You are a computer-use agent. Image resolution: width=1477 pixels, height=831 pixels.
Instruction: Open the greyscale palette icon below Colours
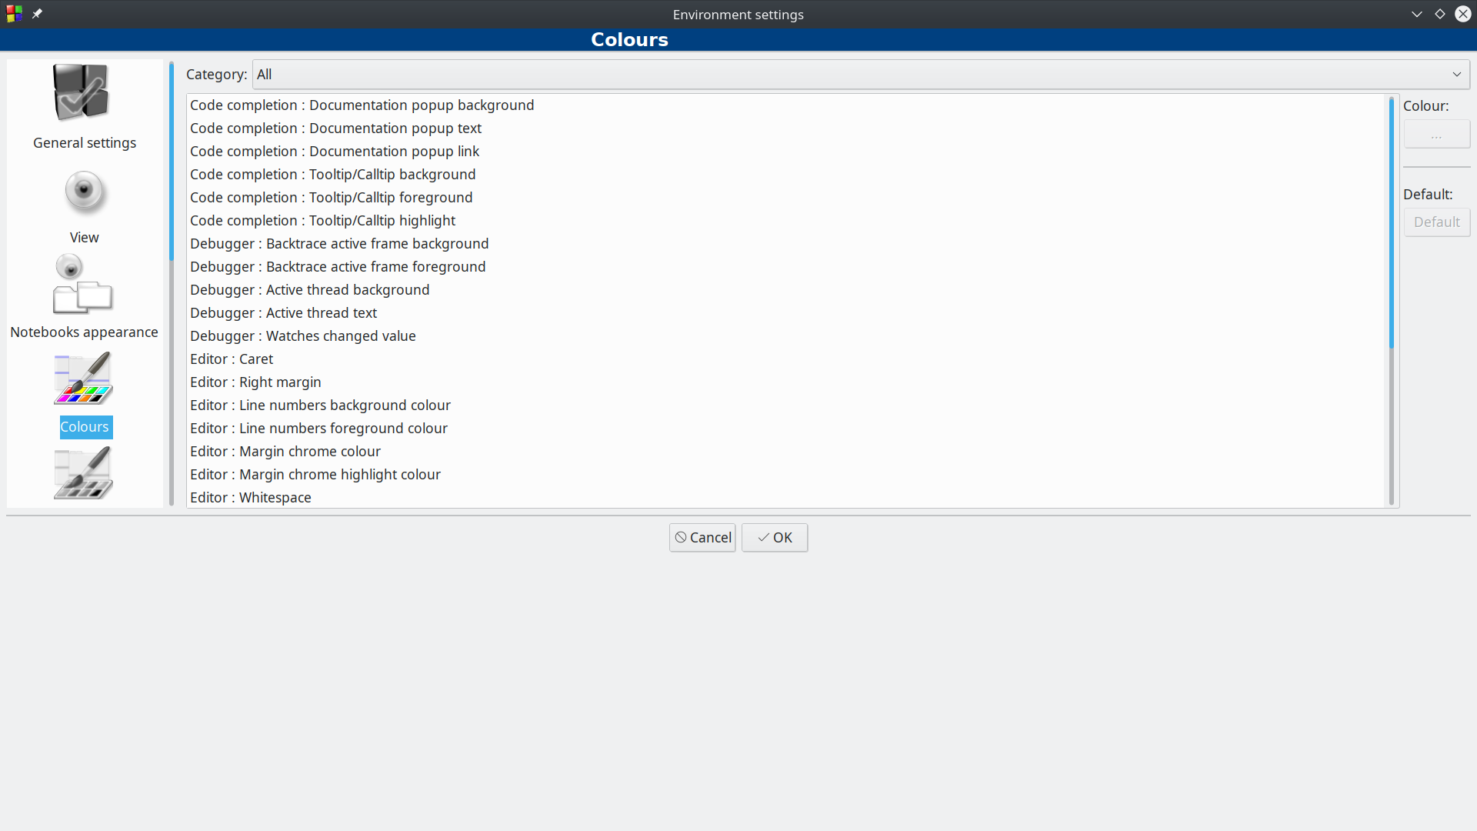pos(83,472)
